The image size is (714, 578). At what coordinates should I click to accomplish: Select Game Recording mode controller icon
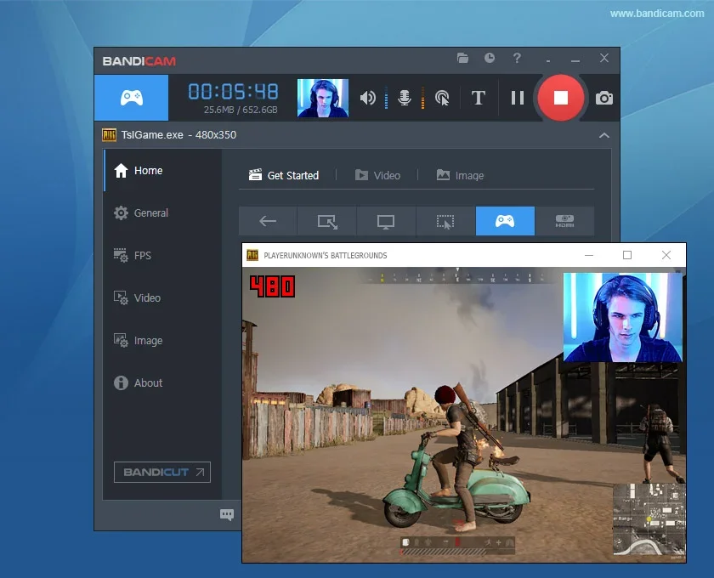(x=505, y=219)
